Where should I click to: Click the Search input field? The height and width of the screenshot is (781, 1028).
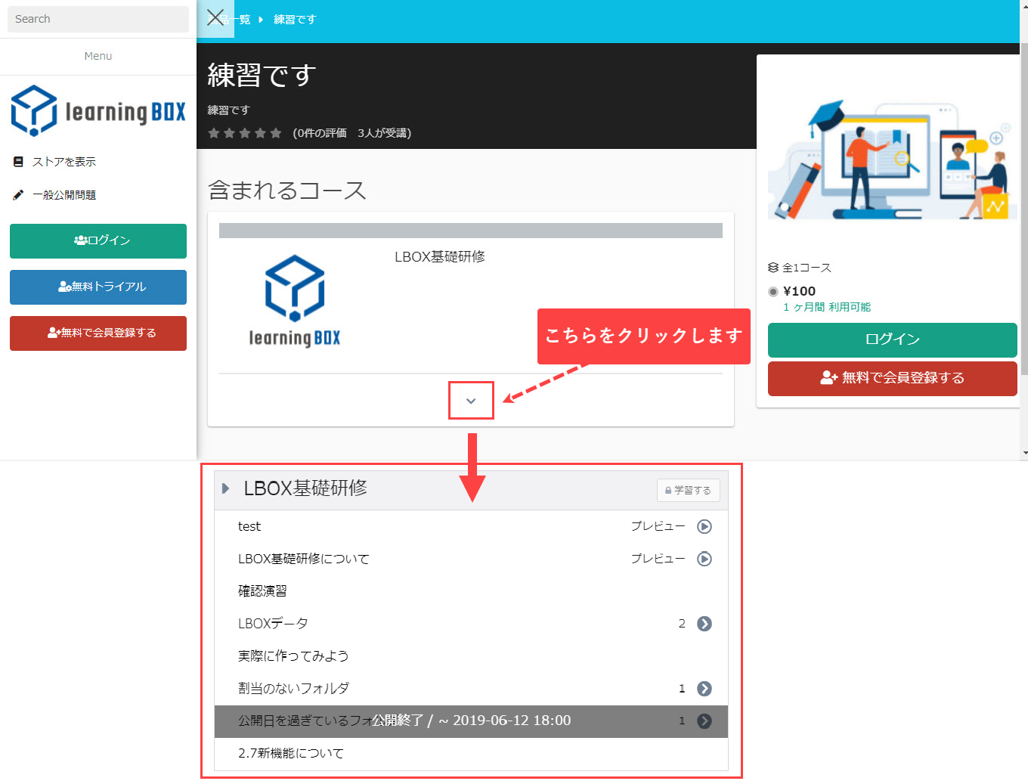pos(98,19)
